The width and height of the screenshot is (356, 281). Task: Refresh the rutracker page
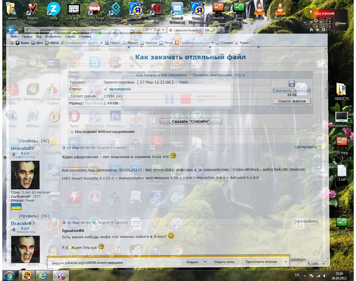coord(159,30)
